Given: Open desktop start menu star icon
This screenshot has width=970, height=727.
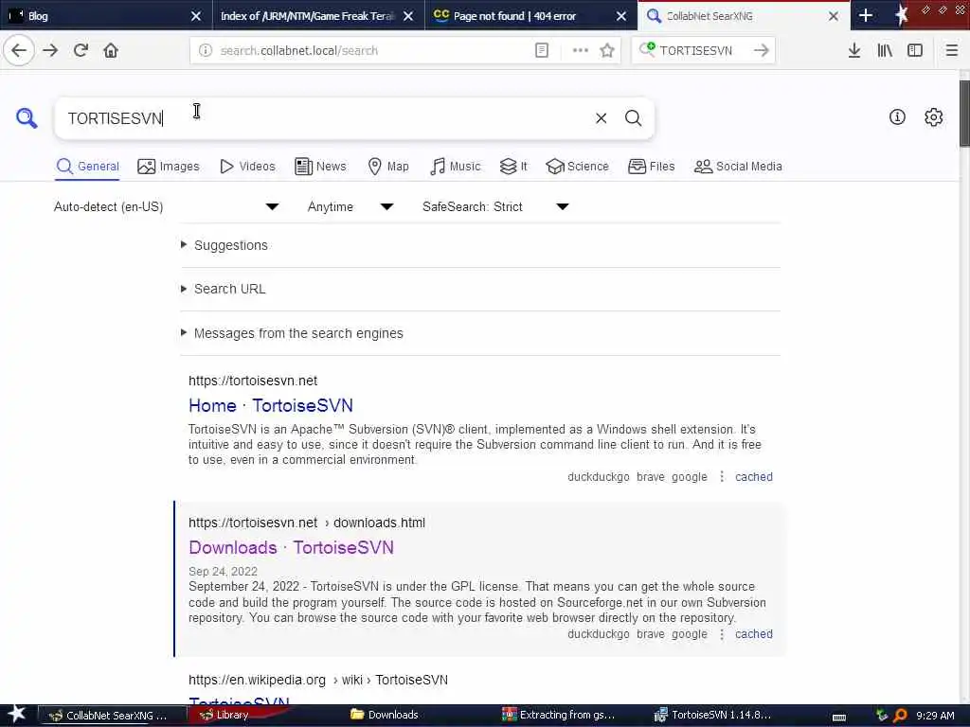Looking at the screenshot, I should tap(17, 714).
